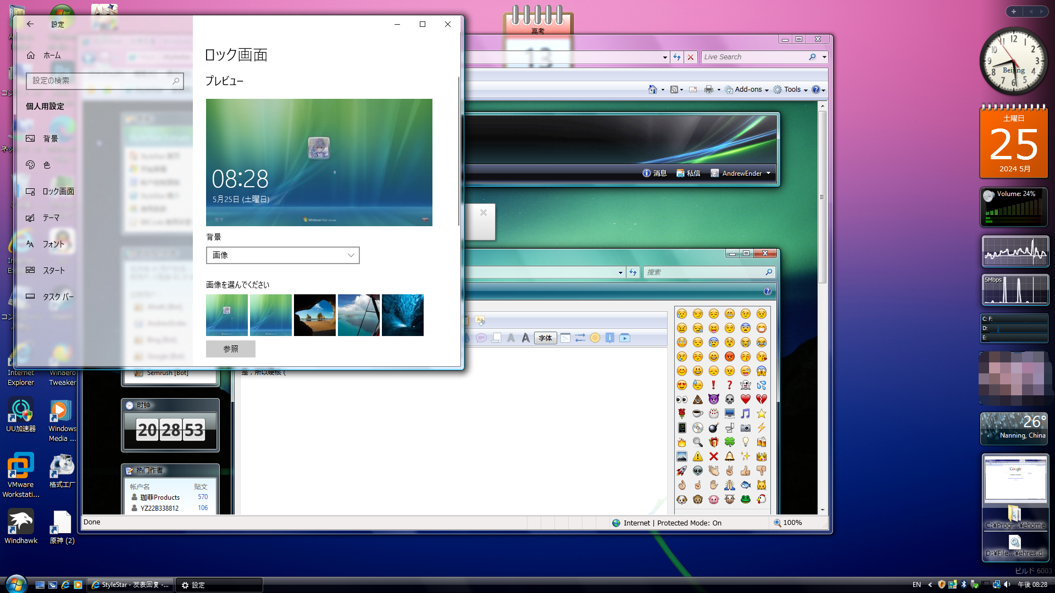This screenshot has height=593, width=1055.
Task: Choose the beach cave image thumbnail
Action: [x=315, y=315]
